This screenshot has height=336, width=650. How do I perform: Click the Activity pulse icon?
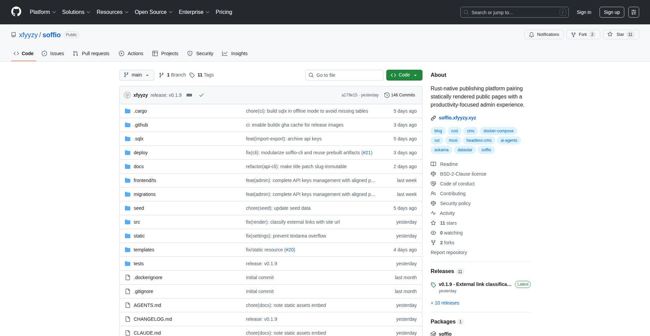pyautogui.click(x=433, y=213)
